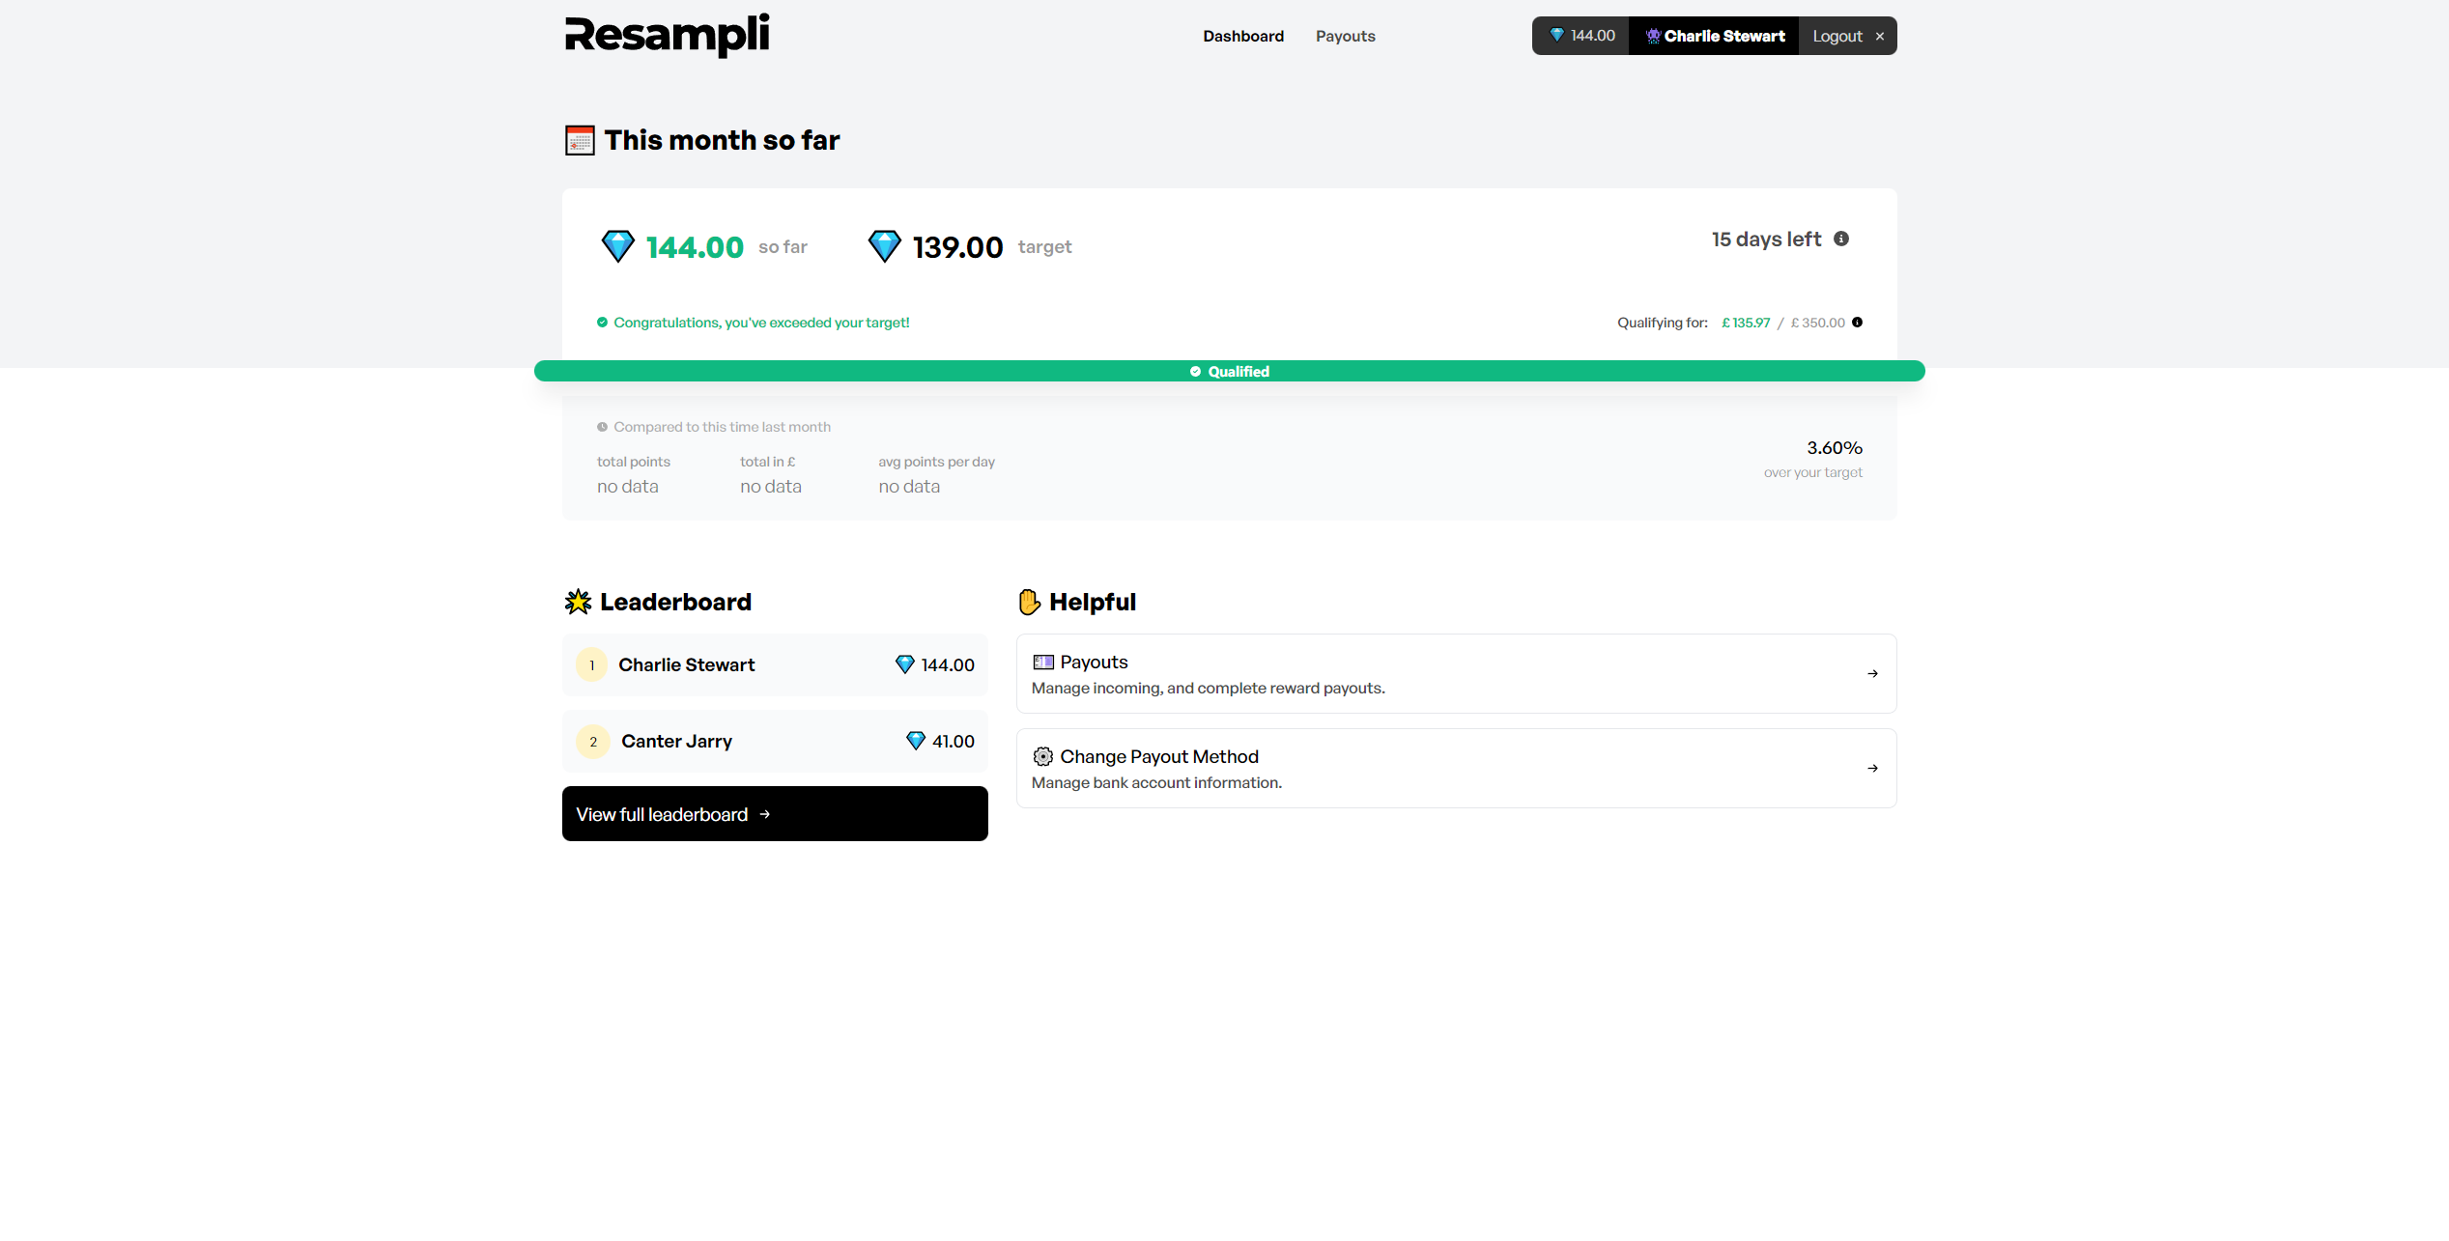Click the clock icon beside Compared to this time
This screenshot has height=1241, width=2449.
[x=602, y=427]
